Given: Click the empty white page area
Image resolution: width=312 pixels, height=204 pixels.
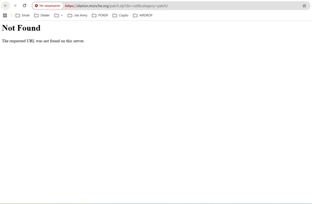Looking at the screenshot, I should coord(156,117).
